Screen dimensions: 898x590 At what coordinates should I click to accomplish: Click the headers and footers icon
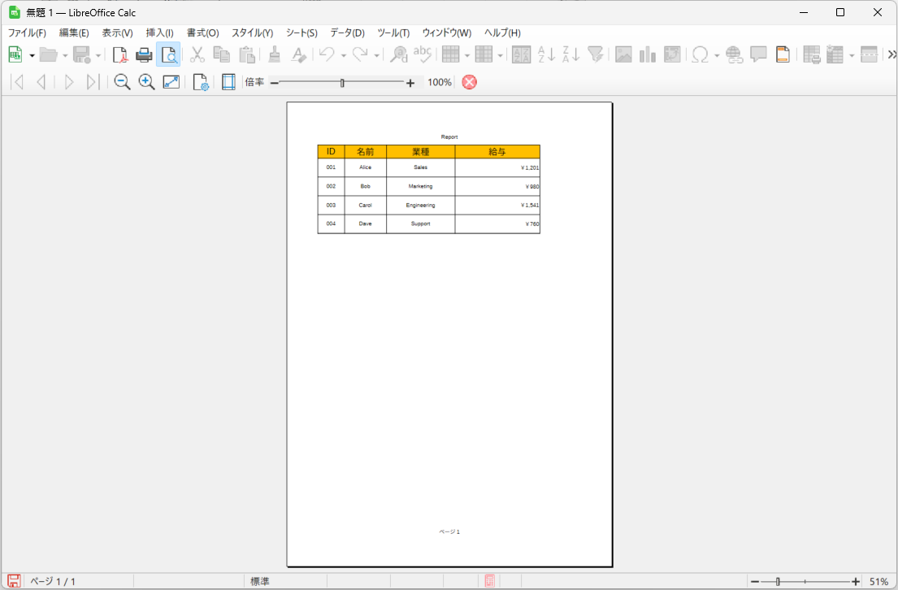(783, 55)
